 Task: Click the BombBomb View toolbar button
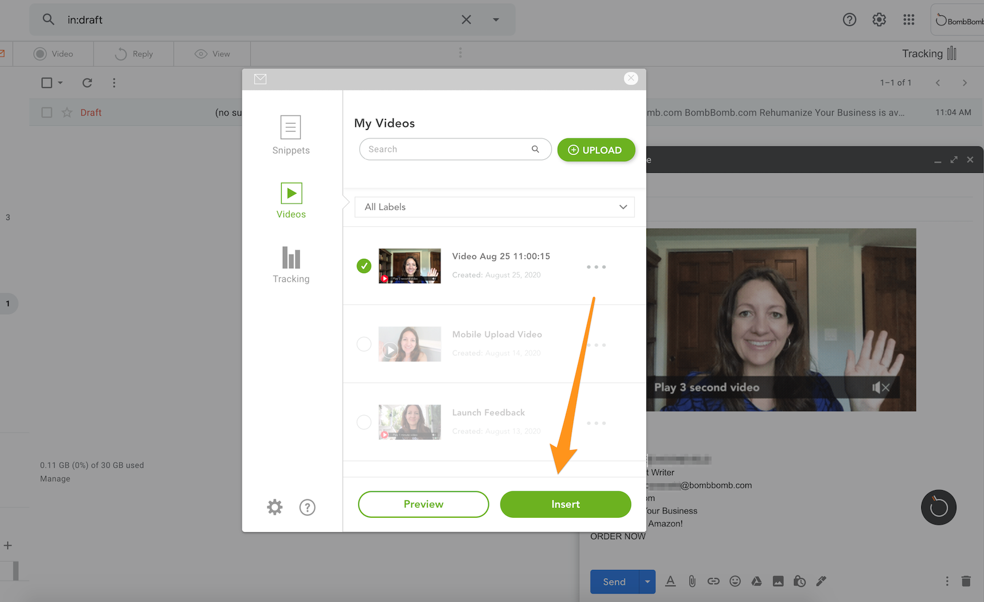(x=212, y=54)
